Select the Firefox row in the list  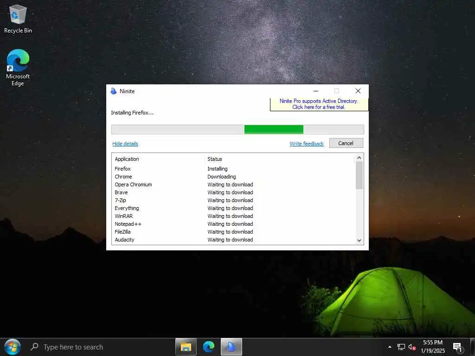(233, 169)
